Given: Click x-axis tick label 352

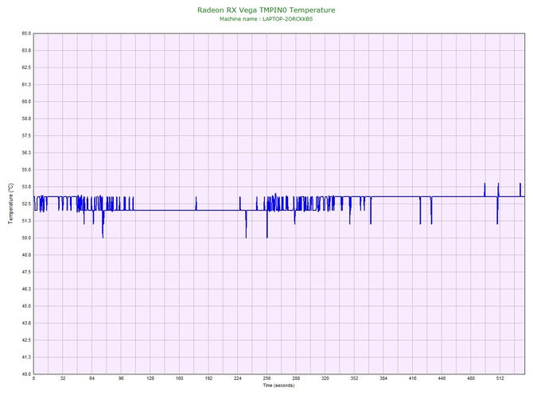Looking at the screenshot, I should [x=354, y=378].
